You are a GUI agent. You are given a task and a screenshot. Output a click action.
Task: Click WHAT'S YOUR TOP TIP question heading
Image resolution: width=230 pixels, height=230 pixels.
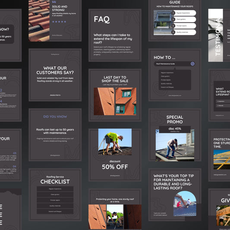click(173, 182)
